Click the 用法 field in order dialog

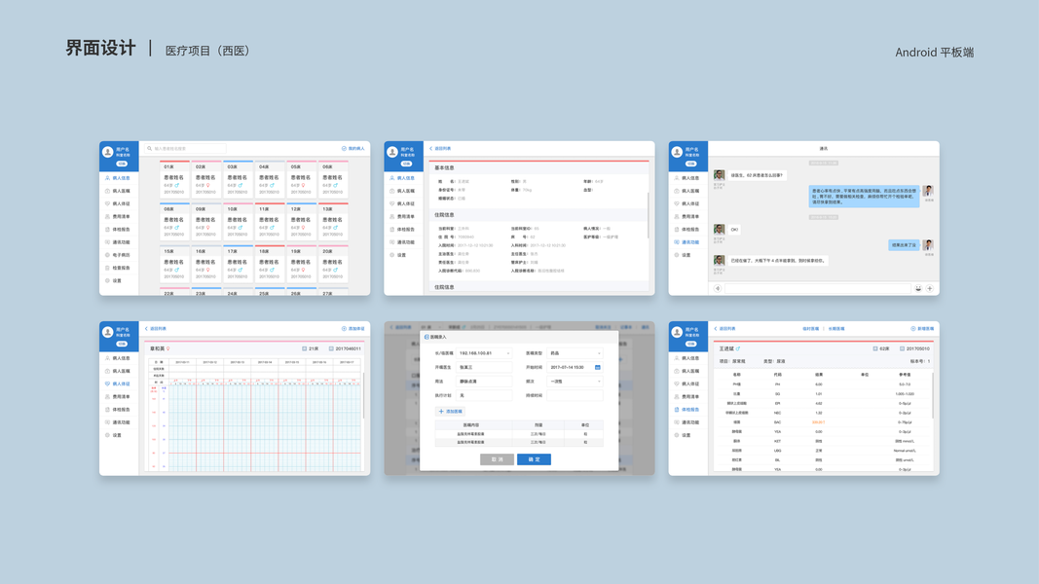tap(484, 382)
